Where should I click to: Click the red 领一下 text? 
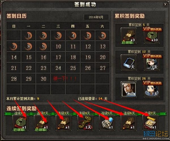tap(65, 79)
